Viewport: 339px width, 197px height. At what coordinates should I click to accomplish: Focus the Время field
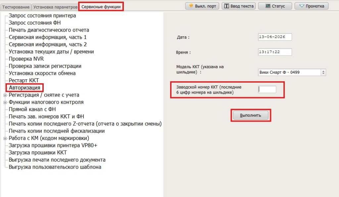pos(275,52)
